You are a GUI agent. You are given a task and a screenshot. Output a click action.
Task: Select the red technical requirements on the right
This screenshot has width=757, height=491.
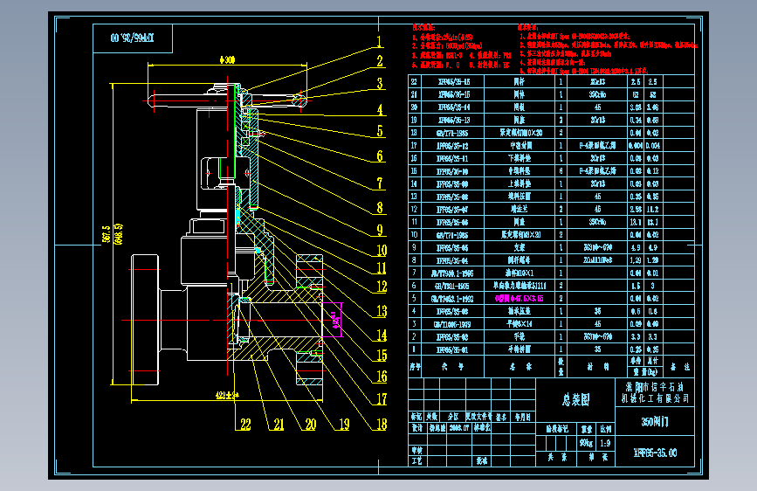tap(609, 49)
